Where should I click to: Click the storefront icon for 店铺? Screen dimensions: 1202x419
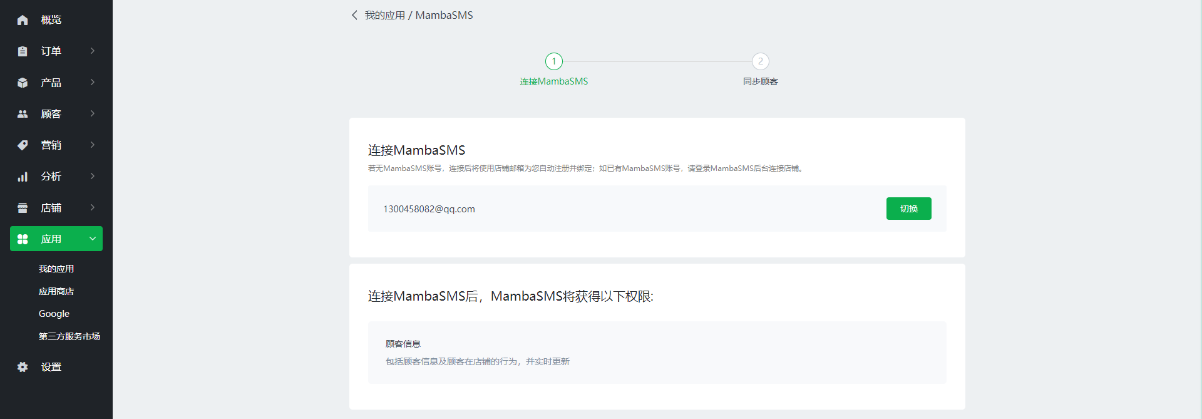point(23,208)
